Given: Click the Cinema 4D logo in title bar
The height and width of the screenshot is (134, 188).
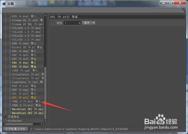Looking at the screenshot, I should [4, 4].
